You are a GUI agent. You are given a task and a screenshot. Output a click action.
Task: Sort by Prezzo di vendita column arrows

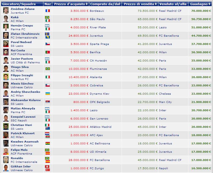[156, 4]
